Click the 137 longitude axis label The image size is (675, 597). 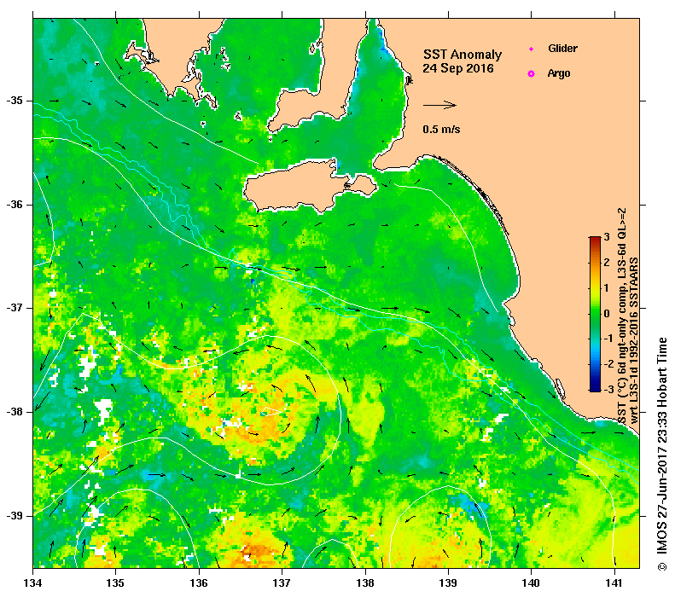282,583
